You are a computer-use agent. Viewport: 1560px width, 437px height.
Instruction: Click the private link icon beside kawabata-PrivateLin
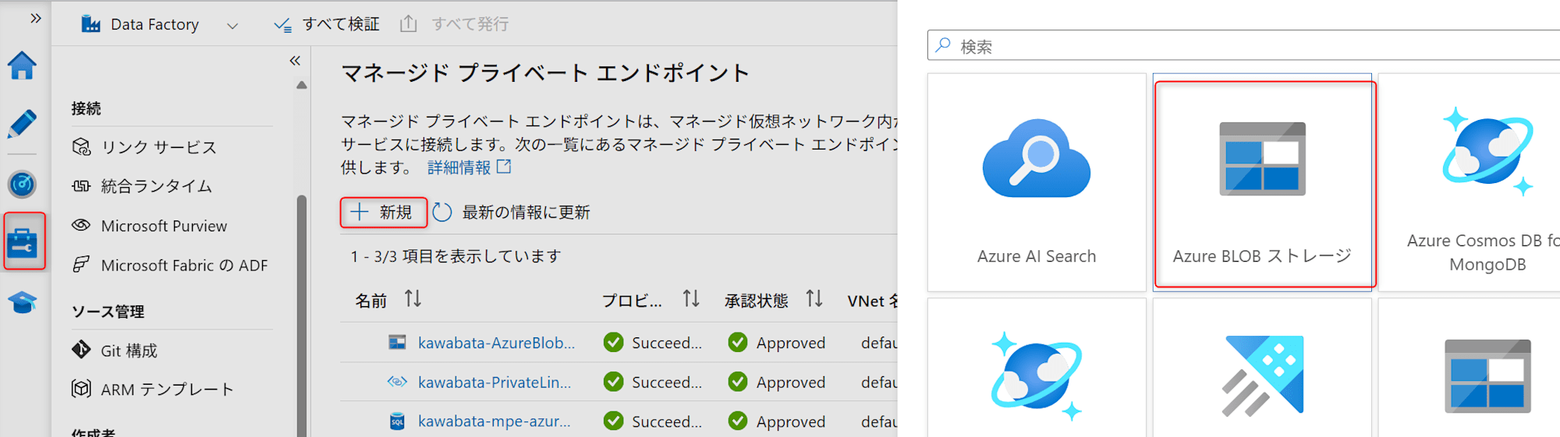(x=397, y=382)
